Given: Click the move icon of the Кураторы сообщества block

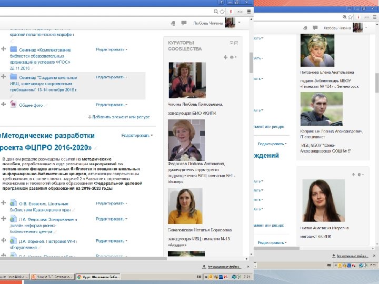Looking at the screenshot, I should (x=225, y=57).
